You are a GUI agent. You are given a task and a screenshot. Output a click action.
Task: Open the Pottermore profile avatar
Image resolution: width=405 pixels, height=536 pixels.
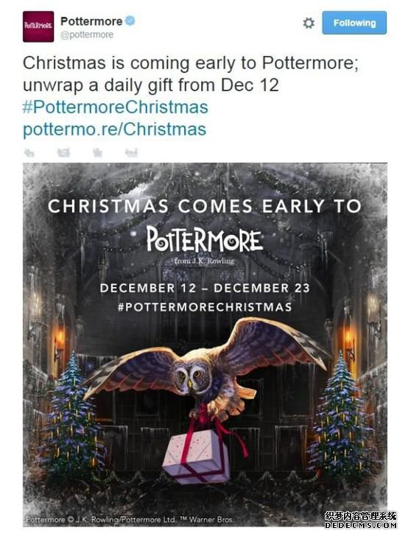pos(38,27)
